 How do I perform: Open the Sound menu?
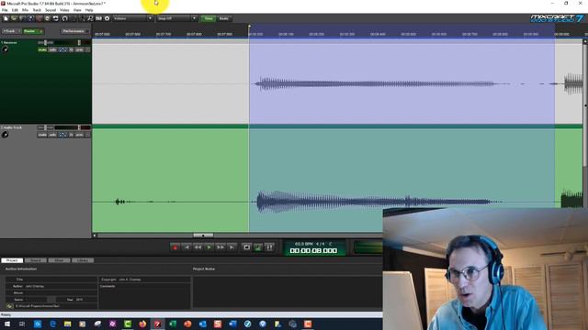pos(51,10)
